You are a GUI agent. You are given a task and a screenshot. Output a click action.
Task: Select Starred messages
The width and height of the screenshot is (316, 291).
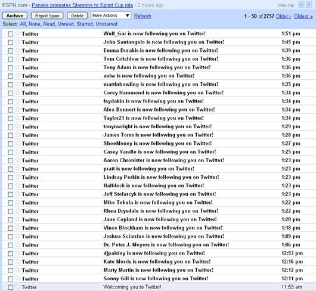(85, 24)
